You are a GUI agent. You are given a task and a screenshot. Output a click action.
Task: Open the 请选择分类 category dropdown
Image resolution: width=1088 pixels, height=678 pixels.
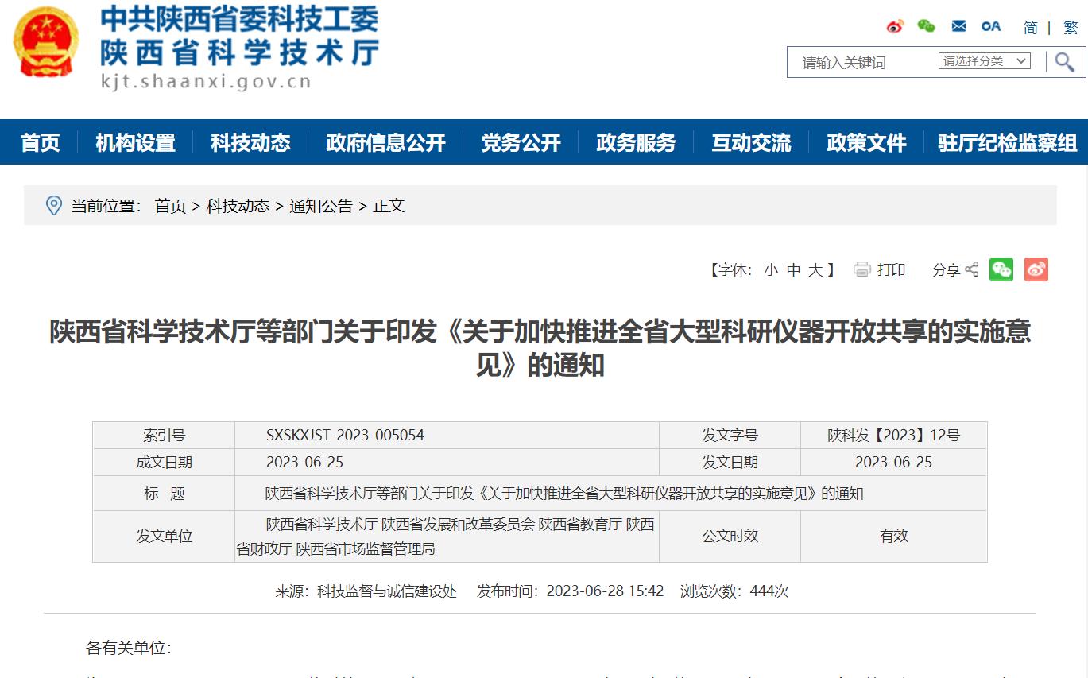(x=984, y=61)
